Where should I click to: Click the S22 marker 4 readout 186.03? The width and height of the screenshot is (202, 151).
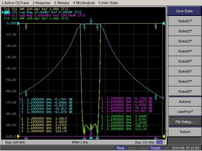(x=141, y=126)
